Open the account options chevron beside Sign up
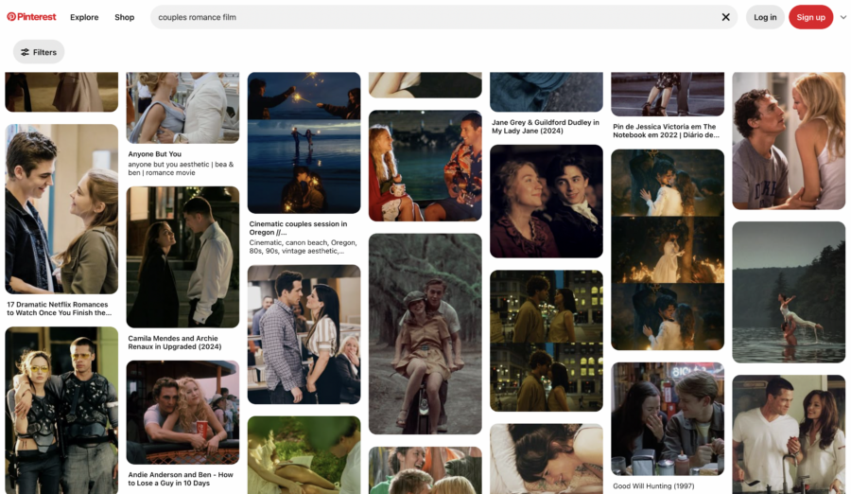The height and width of the screenshot is (494, 851). pyautogui.click(x=842, y=17)
